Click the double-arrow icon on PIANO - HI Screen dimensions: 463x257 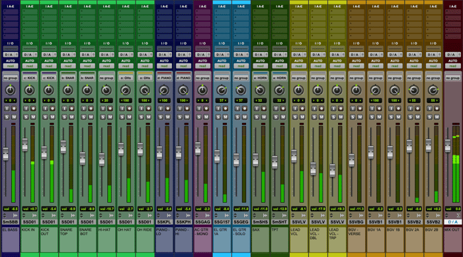(188, 215)
